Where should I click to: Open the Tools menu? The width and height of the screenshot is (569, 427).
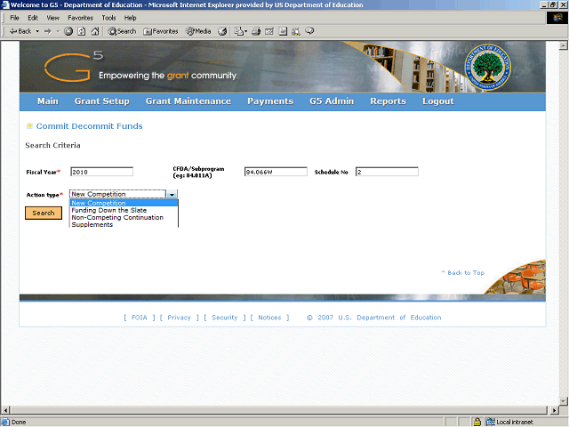click(108, 18)
